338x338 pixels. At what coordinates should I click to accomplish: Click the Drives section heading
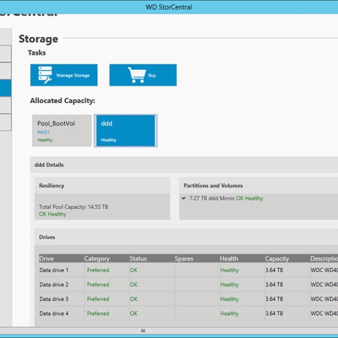47,237
